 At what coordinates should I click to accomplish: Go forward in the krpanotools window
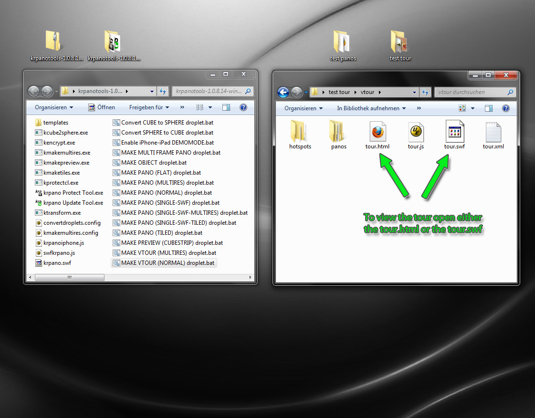pyautogui.click(x=47, y=91)
